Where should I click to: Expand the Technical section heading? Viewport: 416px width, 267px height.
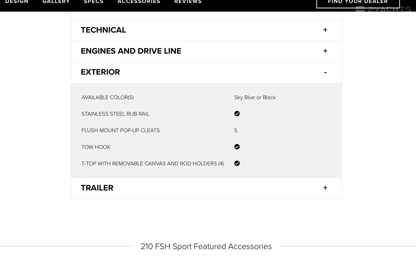click(x=103, y=30)
